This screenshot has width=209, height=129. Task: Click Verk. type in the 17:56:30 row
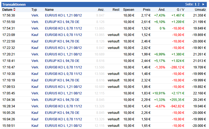coord(35,15)
